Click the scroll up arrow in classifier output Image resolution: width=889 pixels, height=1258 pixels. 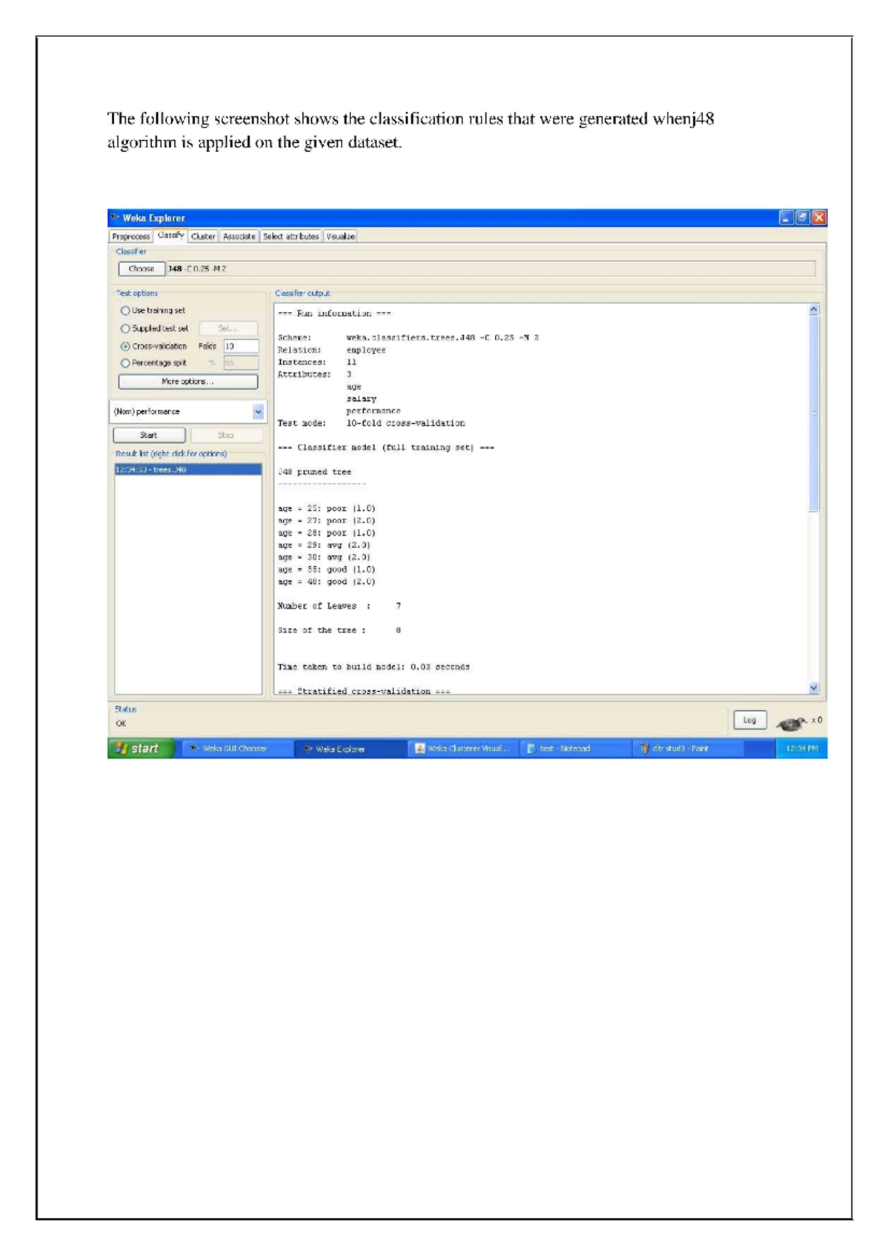[x=813, y=310]
